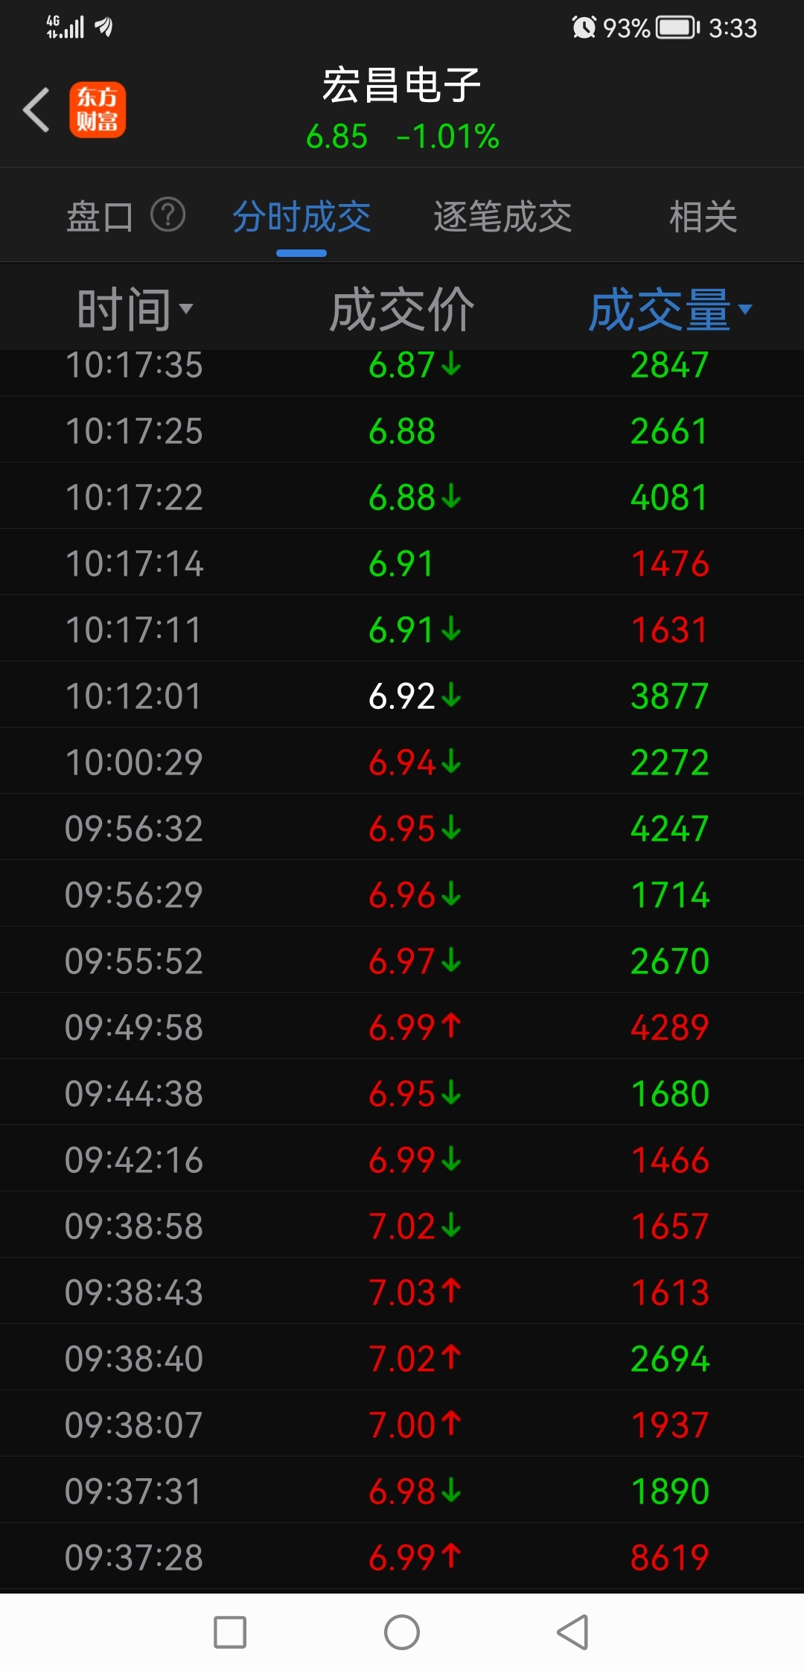Select the row at time 10:00:29
Image resolution: width=804 pixels, height=1671 pixels.
point(402,762)
